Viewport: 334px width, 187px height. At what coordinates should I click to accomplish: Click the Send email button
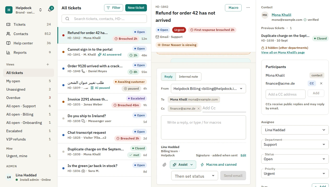233,176
